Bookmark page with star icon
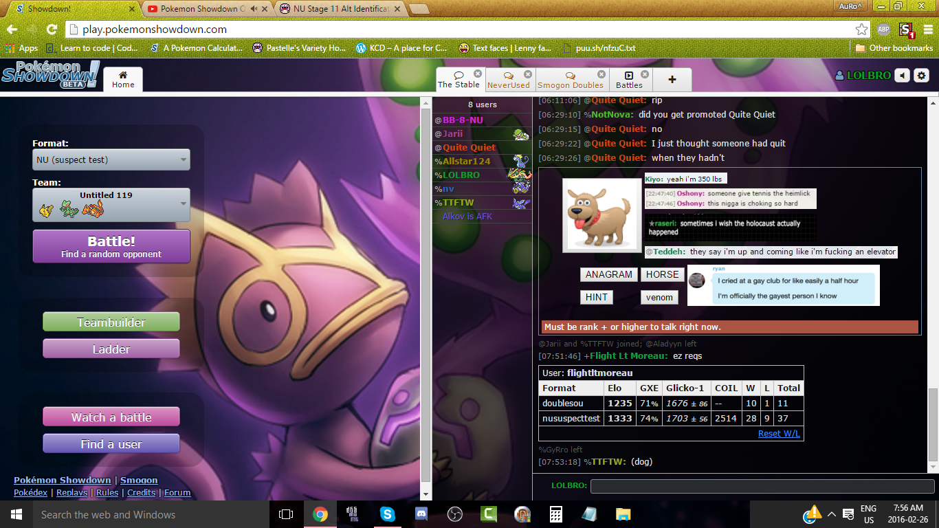This screenshot has height=528, width=939. (861, 30)
